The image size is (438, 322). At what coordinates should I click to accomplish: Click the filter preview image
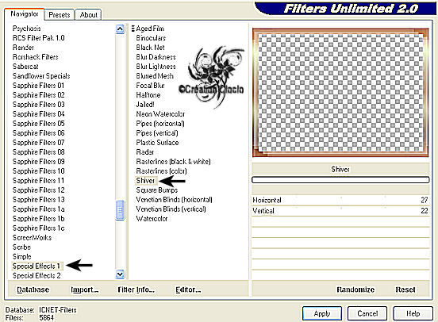pos(340,93)
